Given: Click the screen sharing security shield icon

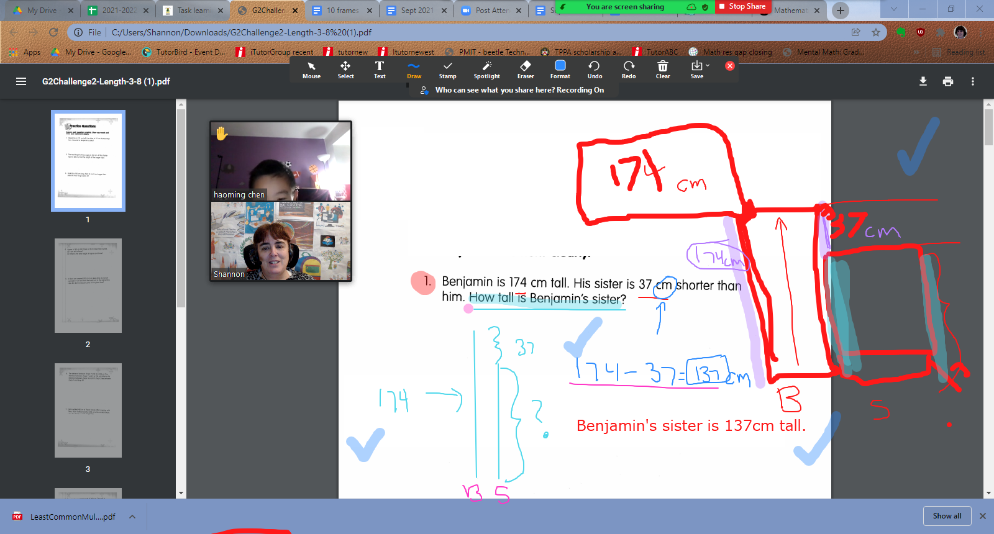Looking at the screenshot, I should (x=705, y=7).
